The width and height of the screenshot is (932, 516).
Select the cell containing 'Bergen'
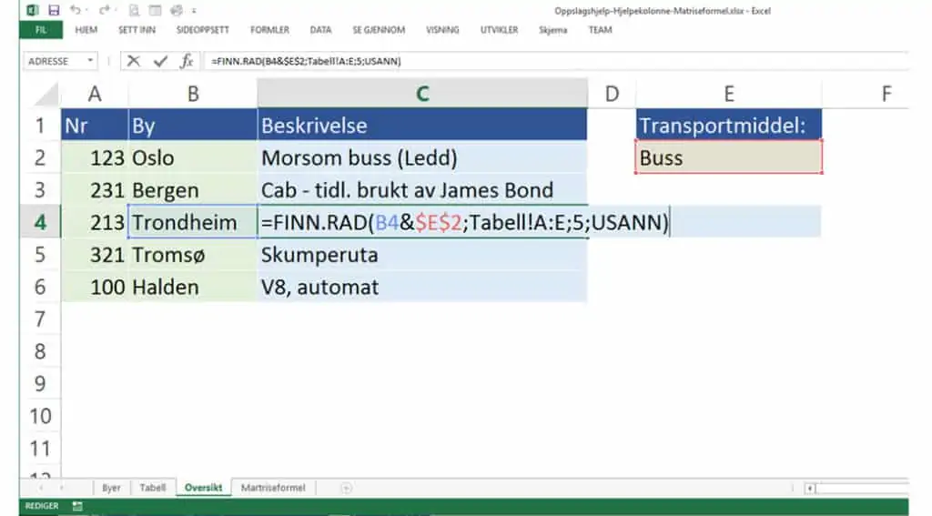pos(193,190)
